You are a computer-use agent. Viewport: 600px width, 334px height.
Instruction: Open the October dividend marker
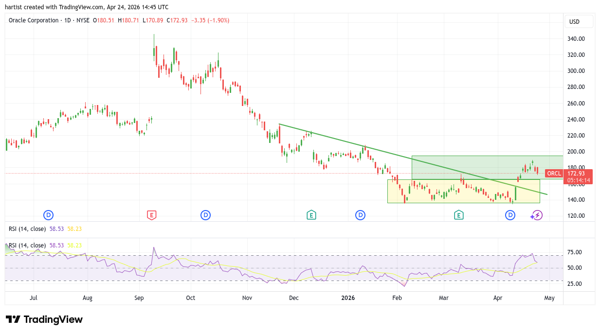coord(205,215)
